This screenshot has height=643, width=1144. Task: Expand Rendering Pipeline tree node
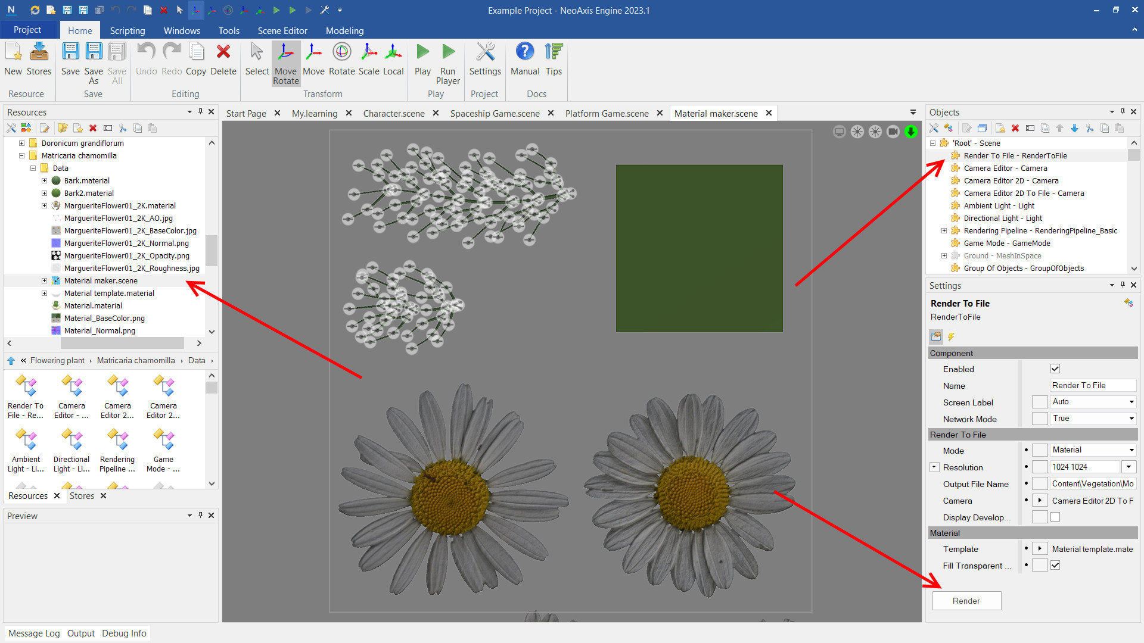point(944,231)
